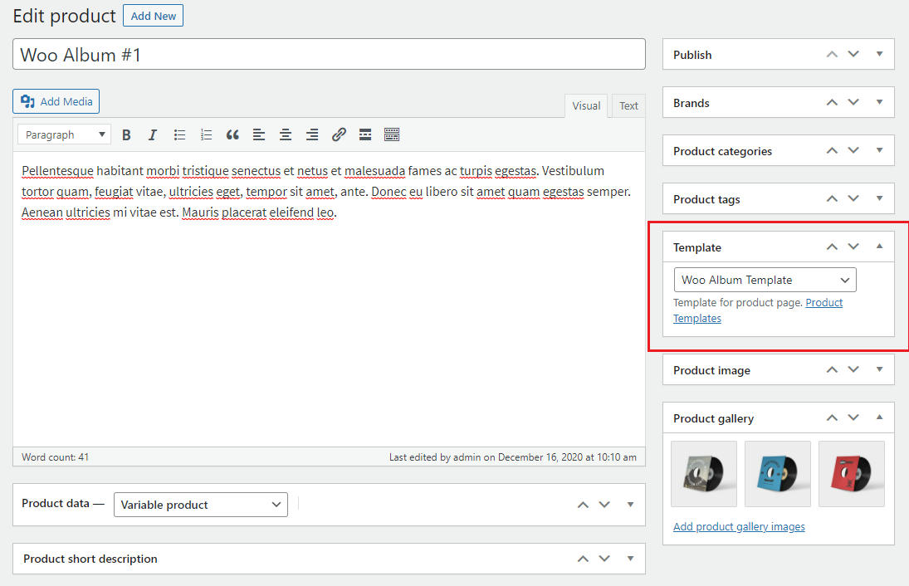Align text right

point(312,135)
